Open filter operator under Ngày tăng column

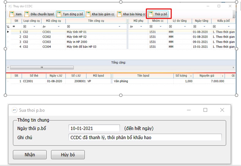tap(194, 27)
